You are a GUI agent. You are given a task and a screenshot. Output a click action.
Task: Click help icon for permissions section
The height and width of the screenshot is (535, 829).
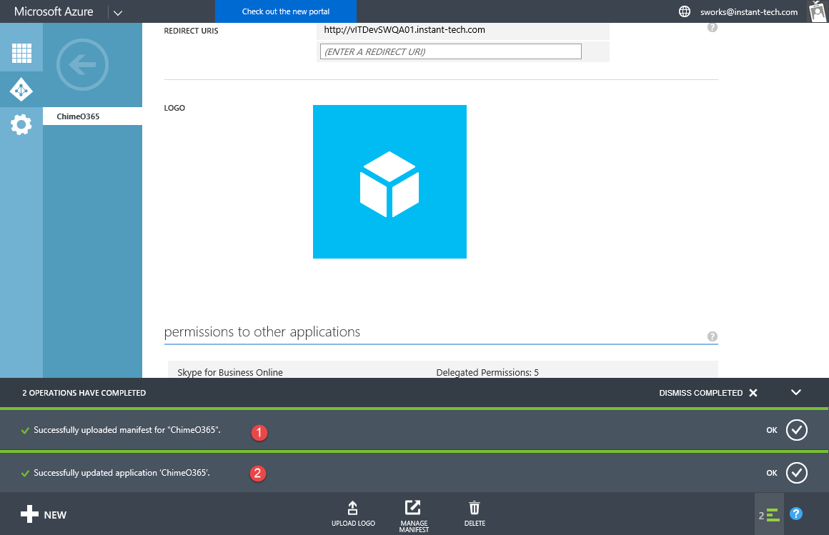point(713,336)
